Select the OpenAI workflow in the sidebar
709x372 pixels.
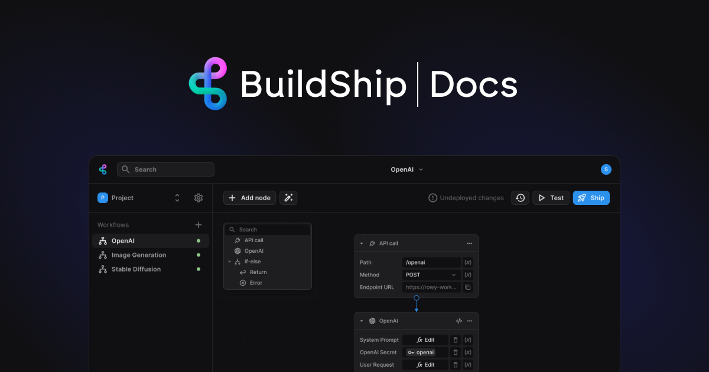(x=151, y=241)
